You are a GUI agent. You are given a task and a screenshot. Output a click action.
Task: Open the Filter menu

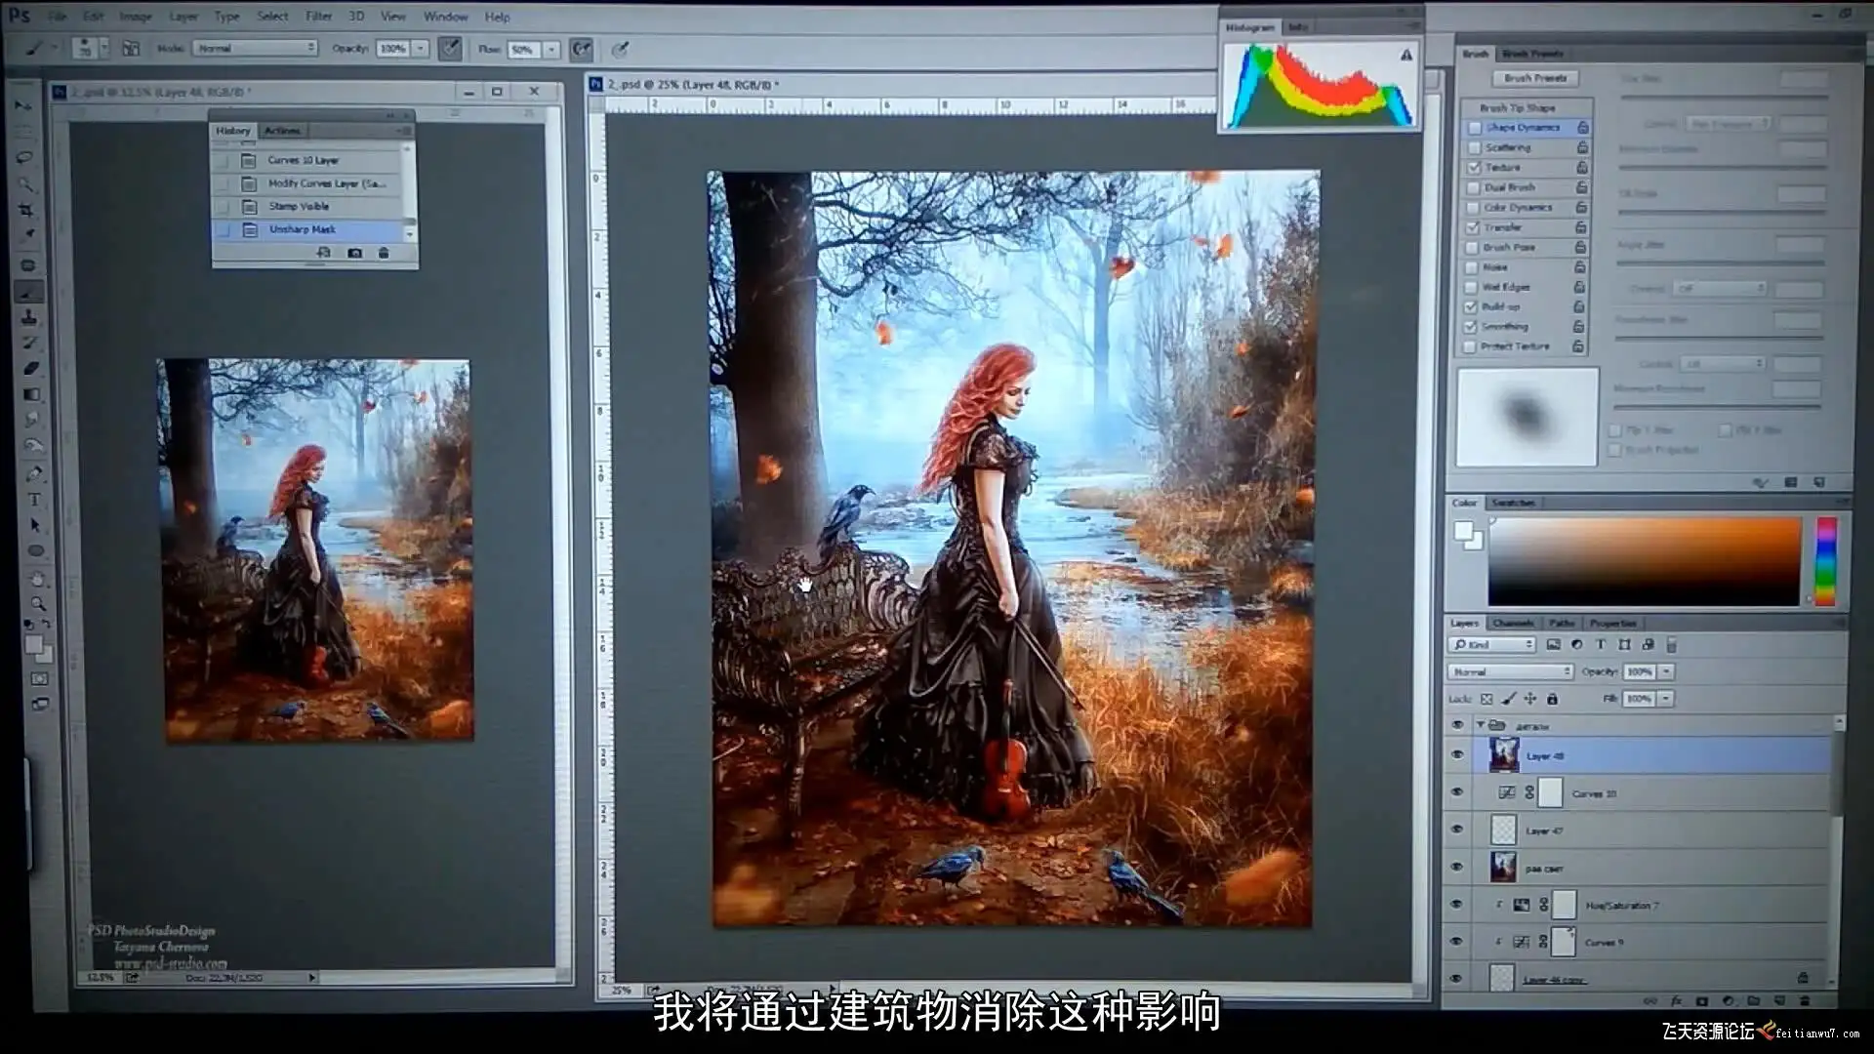(x=318, y=17)
